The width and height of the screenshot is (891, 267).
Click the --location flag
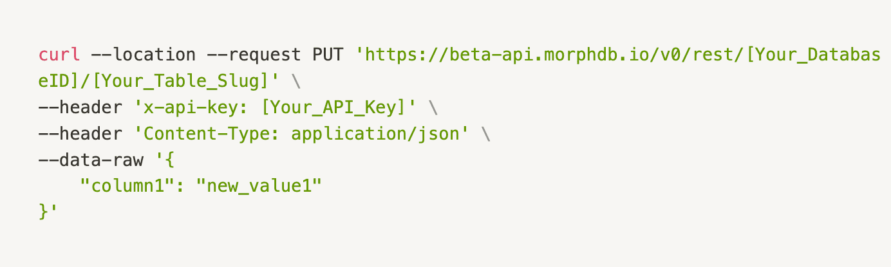(143, 55)
